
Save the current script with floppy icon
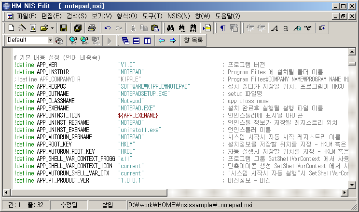pyautogui.click(x=63, y=28)
